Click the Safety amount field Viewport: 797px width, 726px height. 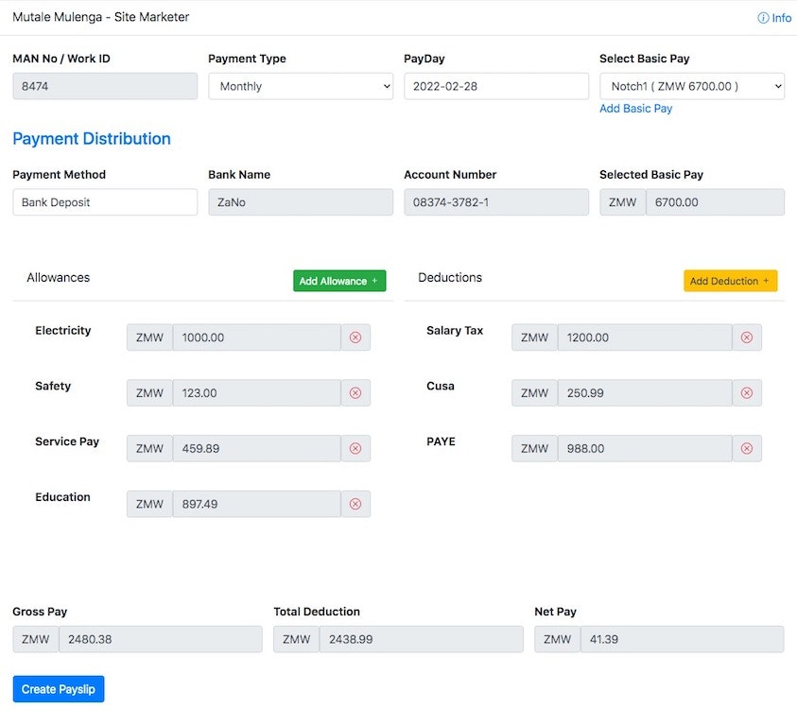[x=257, y=393]
